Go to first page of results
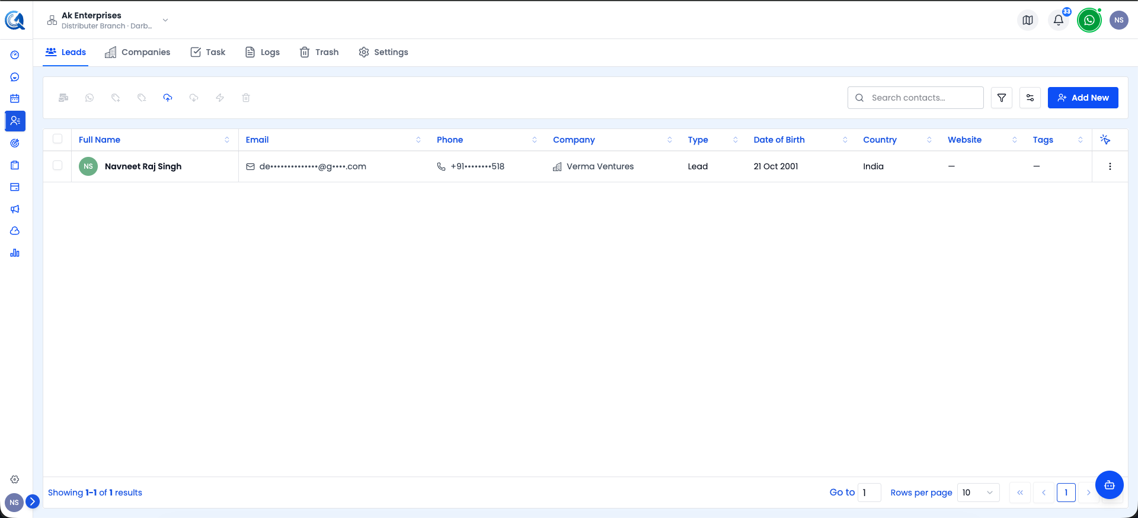The width and height of the screenshot is (1138, 518). 1020,493
